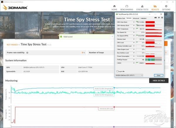Click the GPU-Z screenshot camera icon
This screenshot has height=128, width=176.
tap(155, 17)
